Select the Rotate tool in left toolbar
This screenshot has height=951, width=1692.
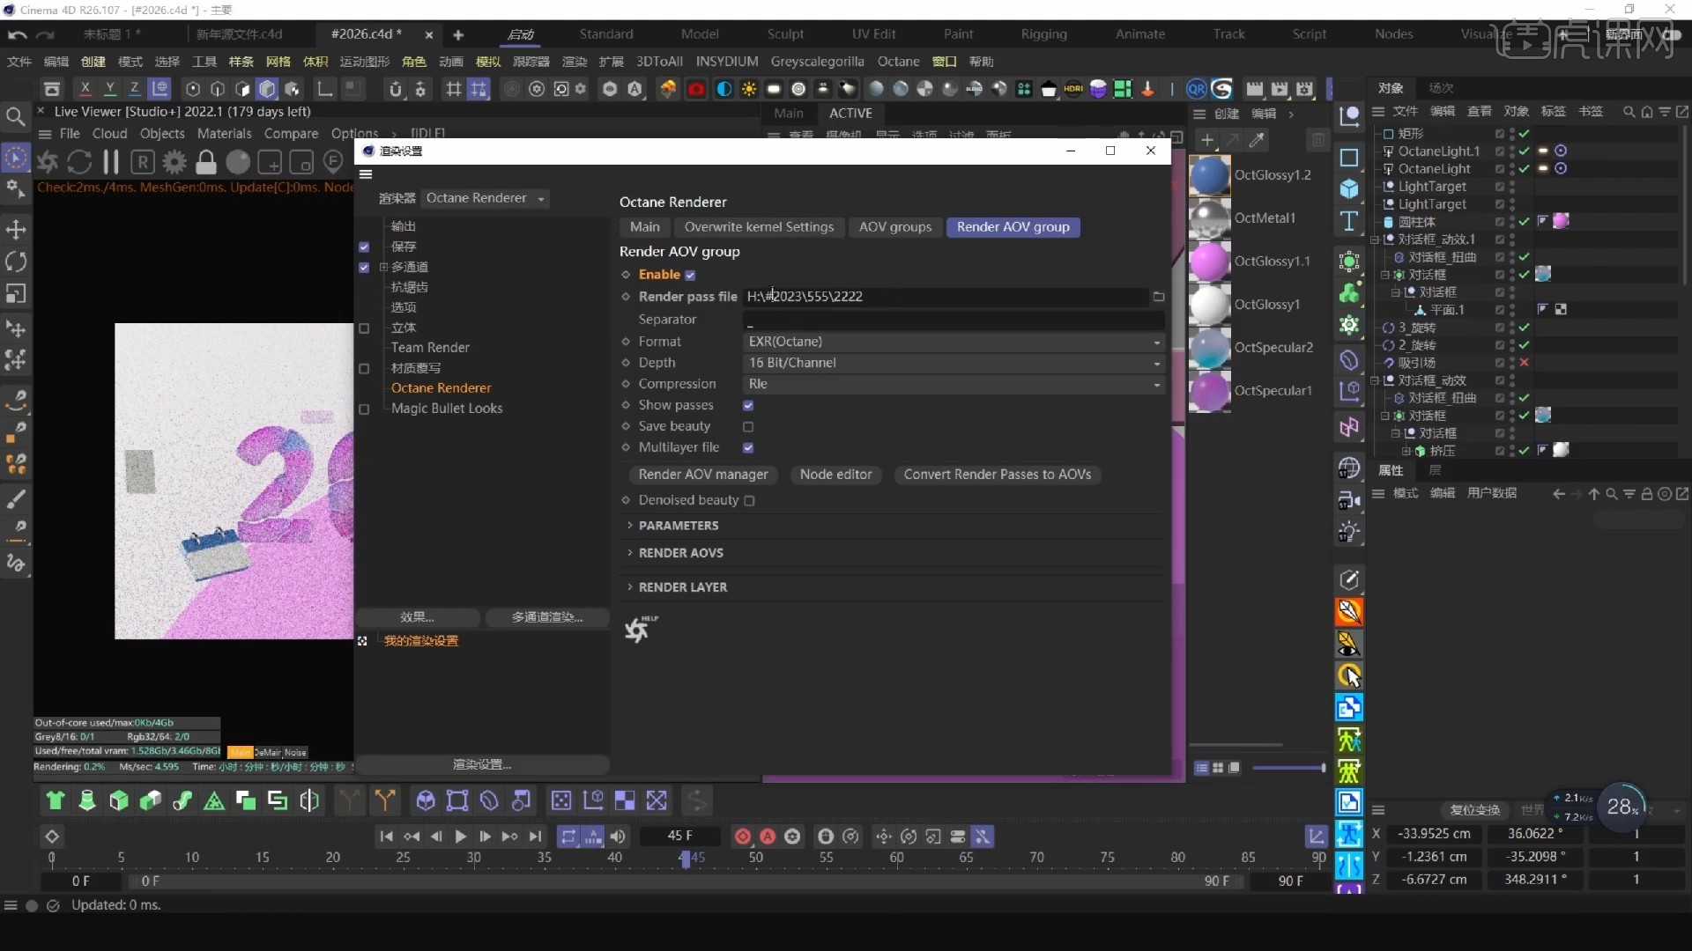(x=16, y=262)
